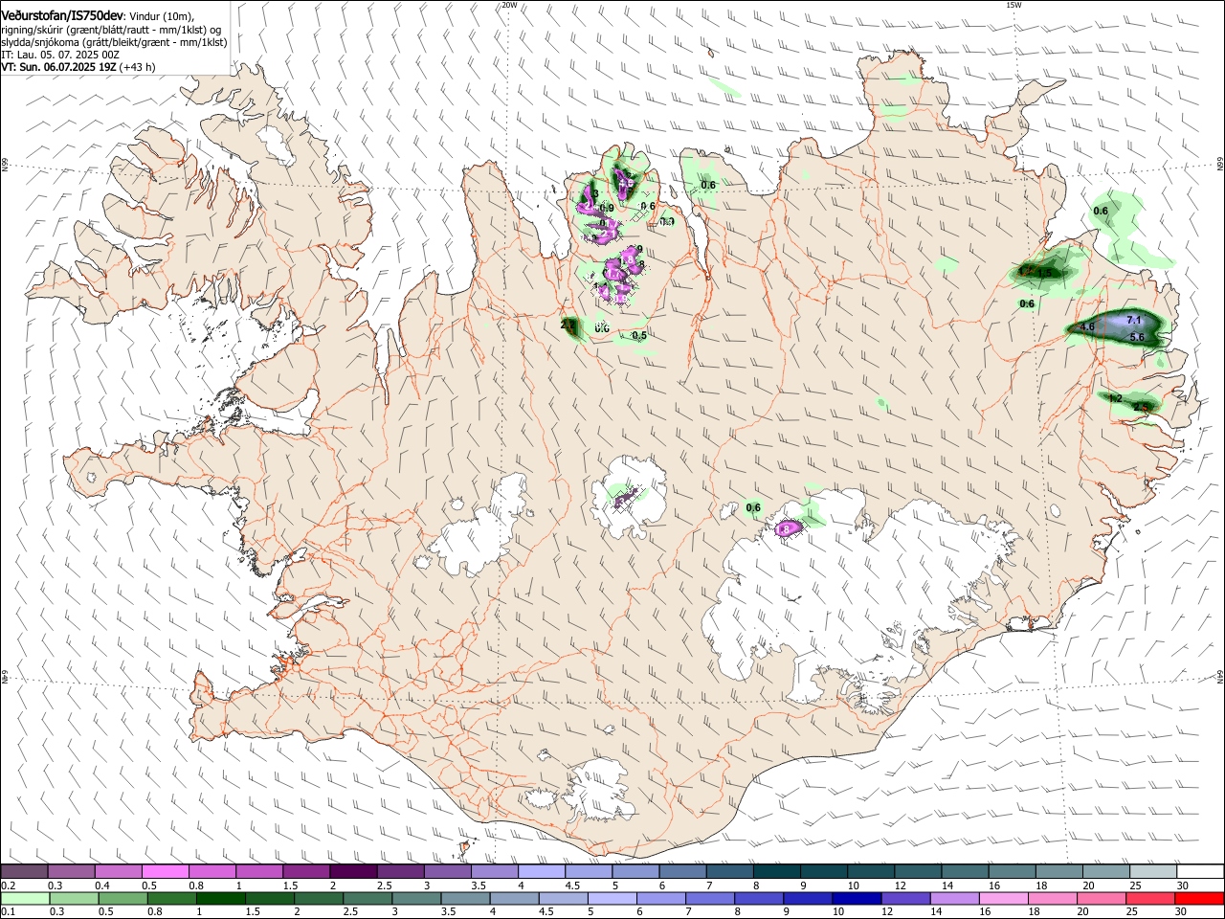Click the 0.2 legend label

pyautogui.click(x=8, y=885)
